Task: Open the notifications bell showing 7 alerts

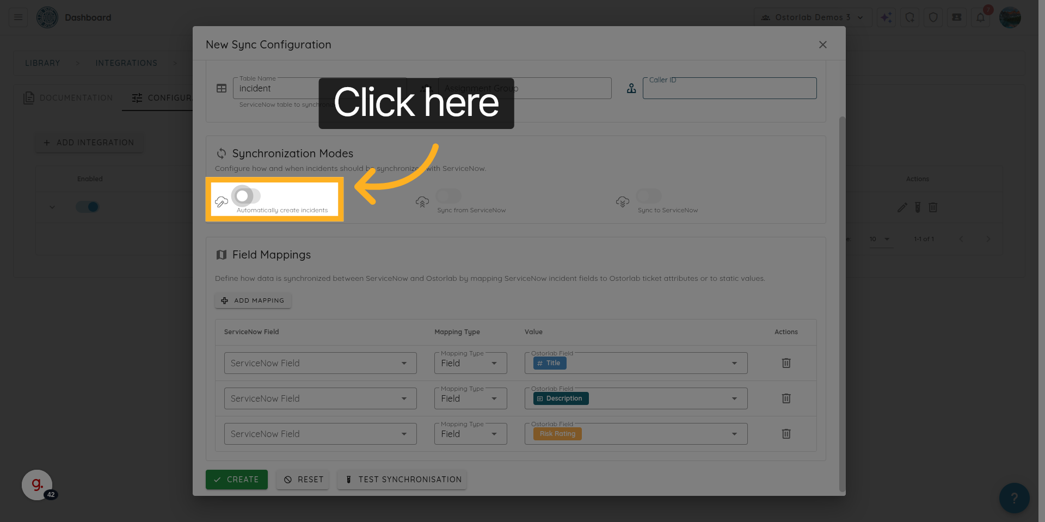Action: tap(980, 17)
